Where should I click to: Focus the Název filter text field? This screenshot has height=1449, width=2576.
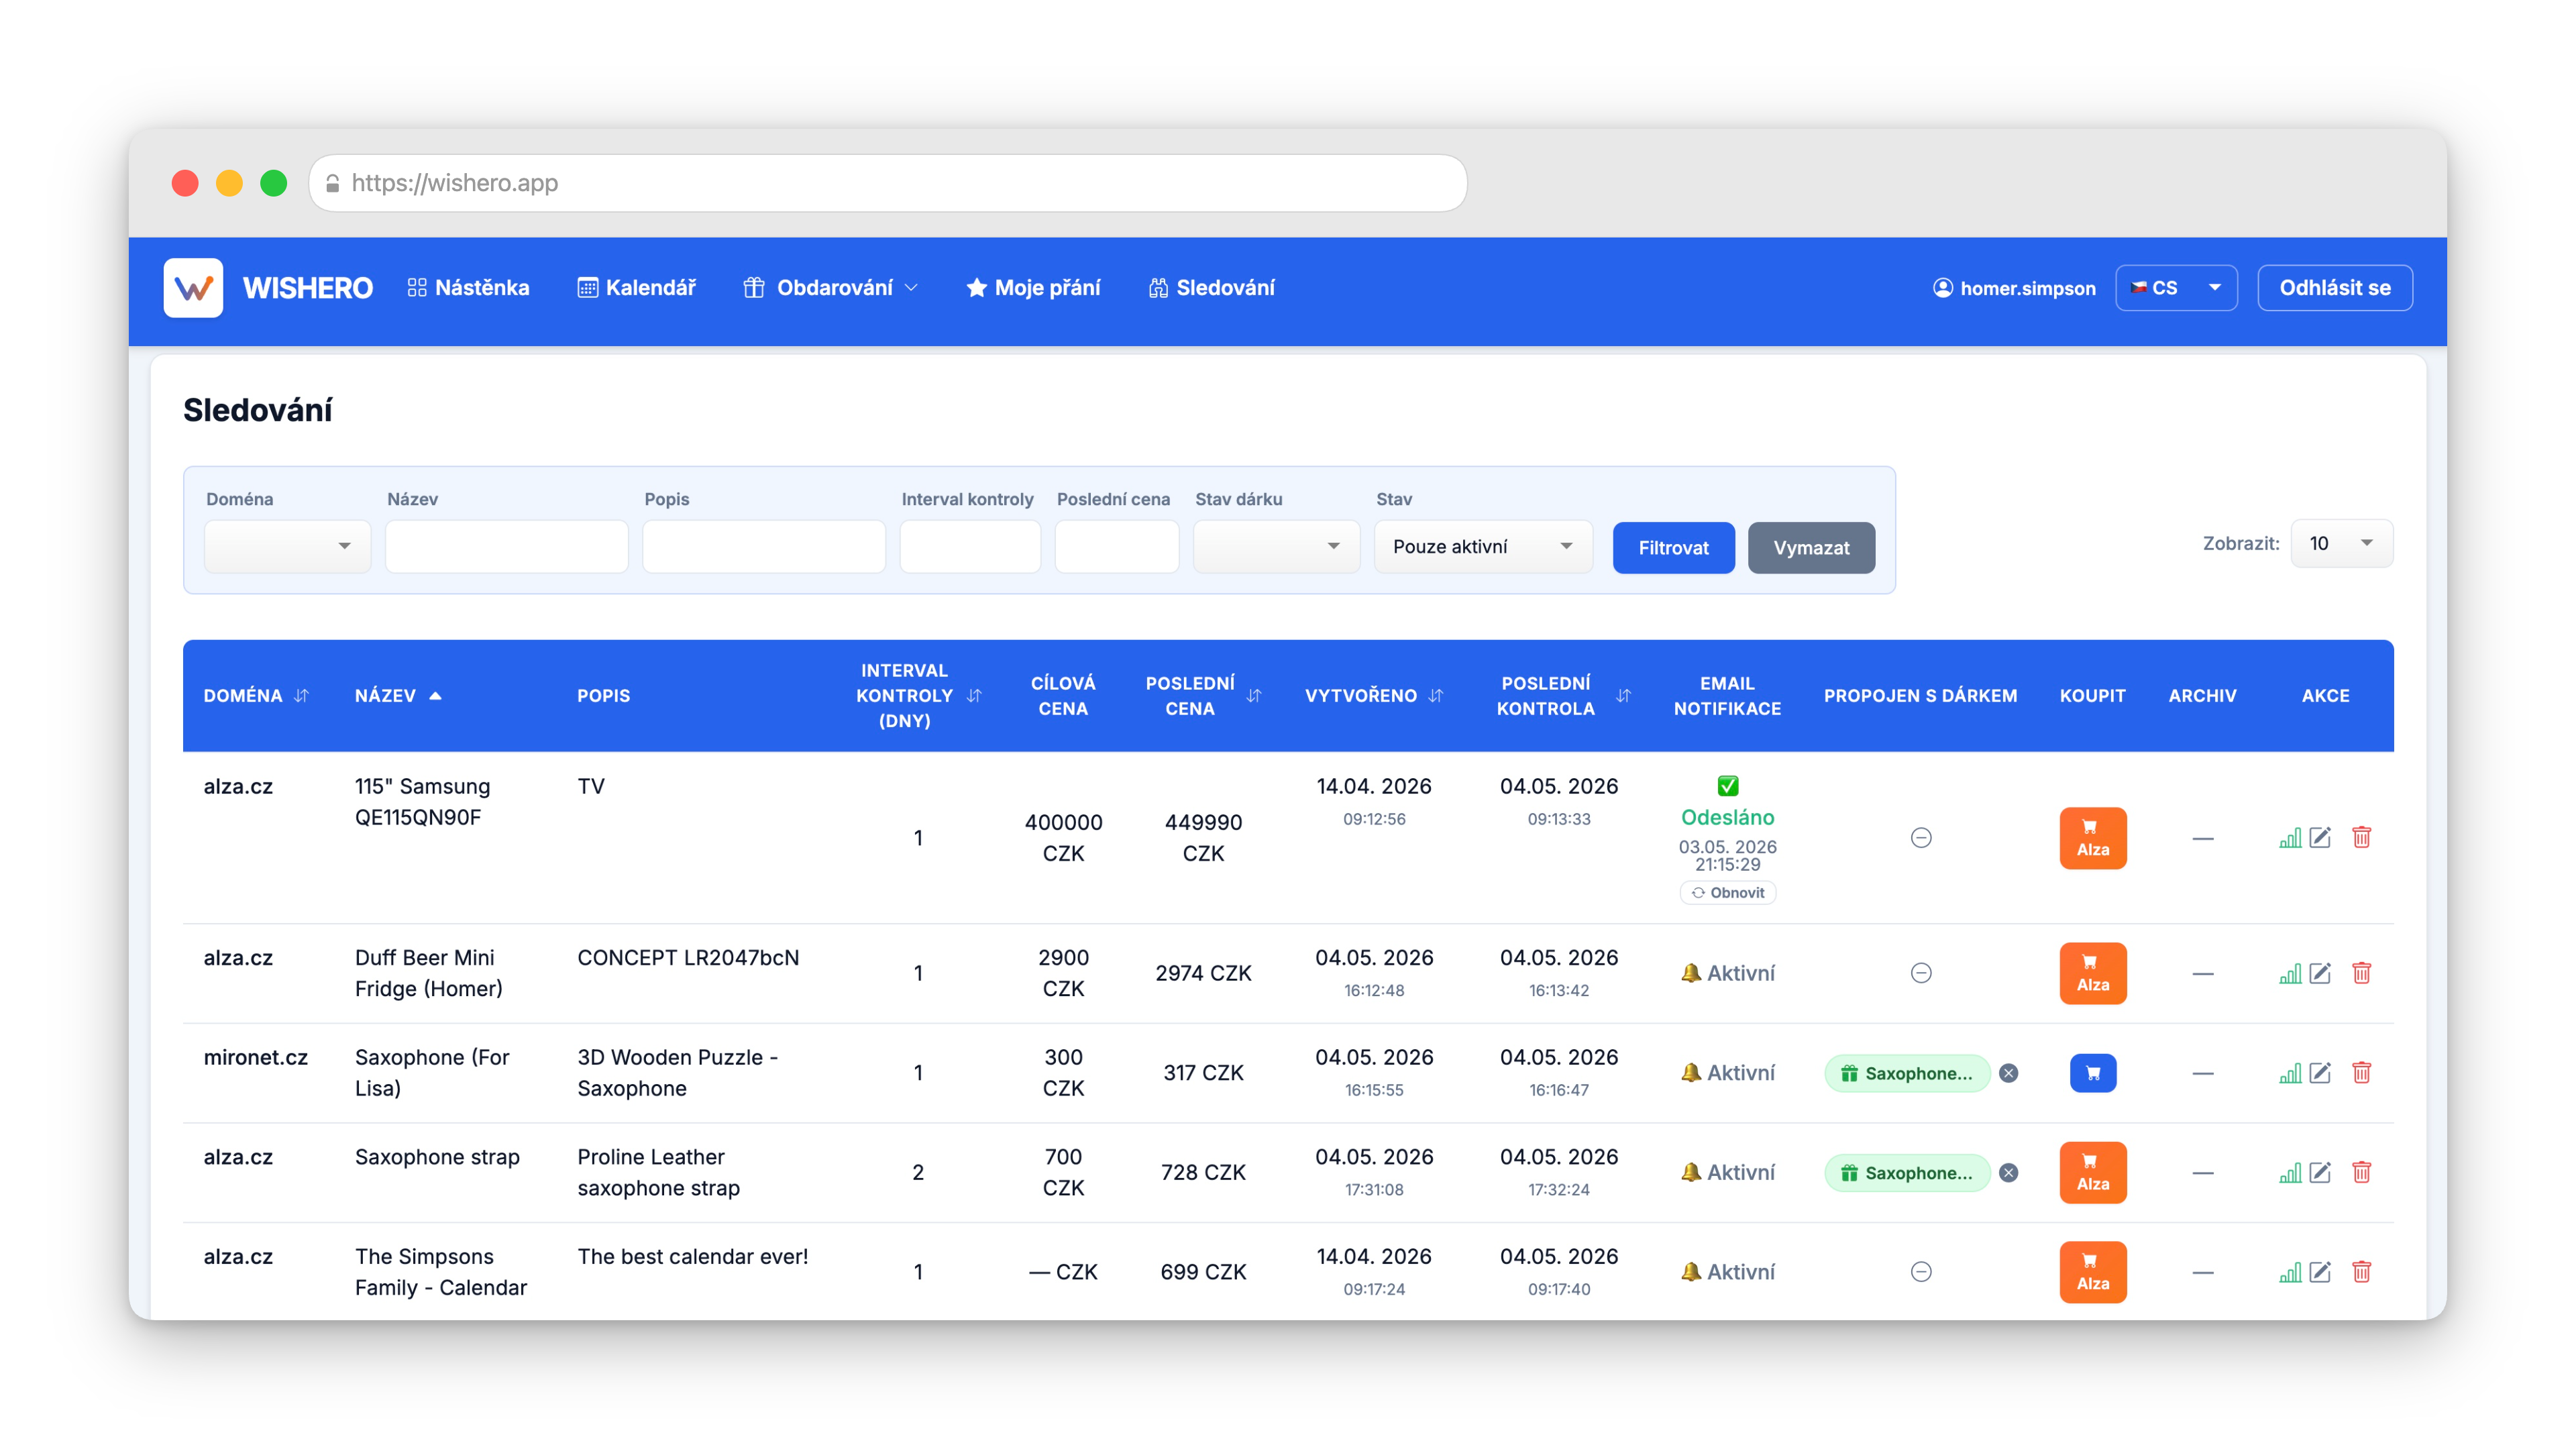[506, 546]
